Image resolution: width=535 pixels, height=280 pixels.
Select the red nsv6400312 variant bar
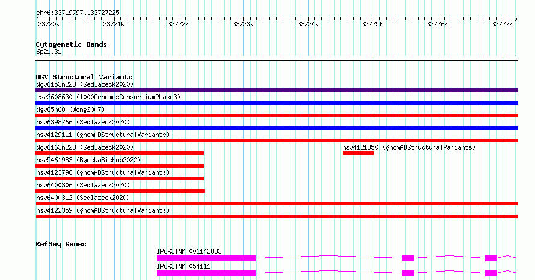pyautogui.click(x=277, y=204)
